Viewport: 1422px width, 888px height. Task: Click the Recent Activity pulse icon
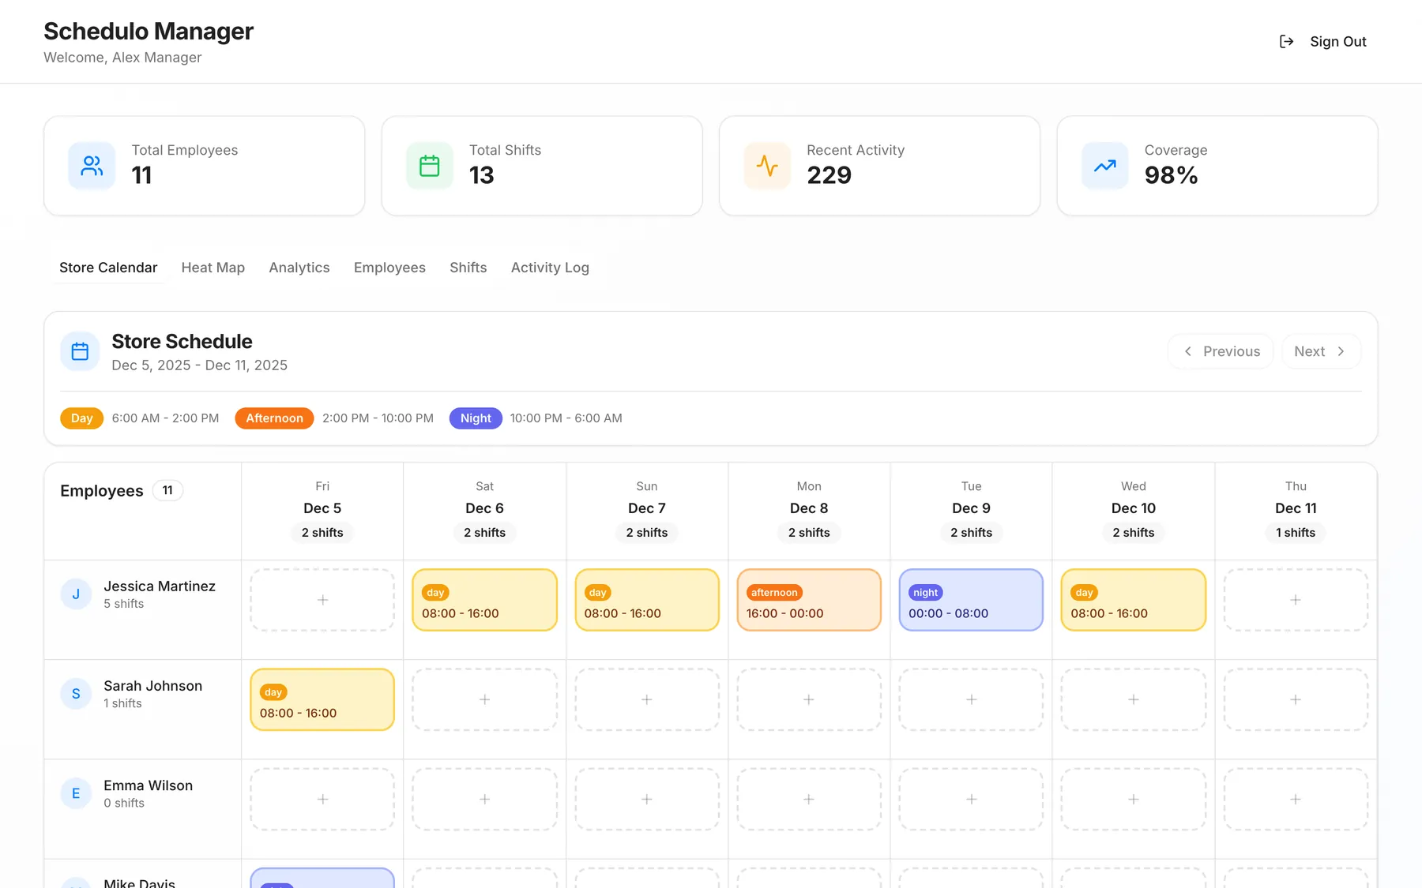(767, 166)
